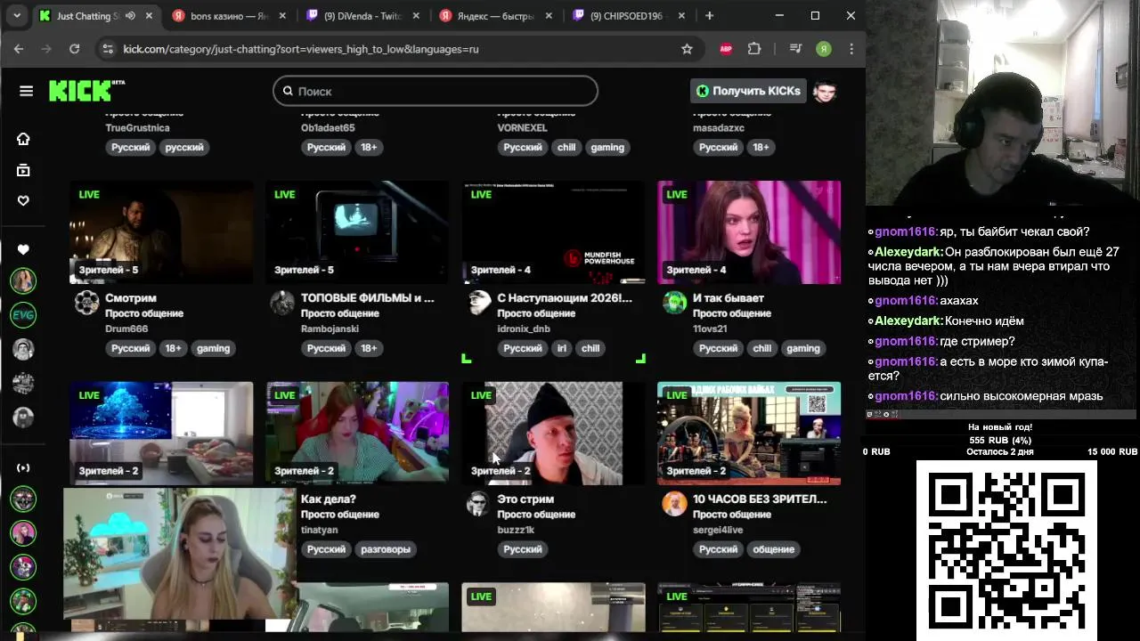Open ТОПОВЫЕ ФИЛЬМЫ stream thumbnail
The image size is (1140, 641).
pyautogui.click(x=357, y=232)
